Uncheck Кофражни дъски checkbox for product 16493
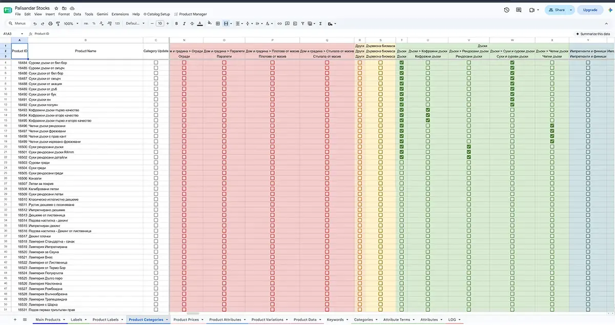The width and height of the screenshot is (615, 325). coord(427,110)
